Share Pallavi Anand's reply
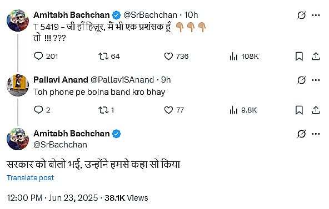Screen dimensions: 329x209 click(316, 110)
